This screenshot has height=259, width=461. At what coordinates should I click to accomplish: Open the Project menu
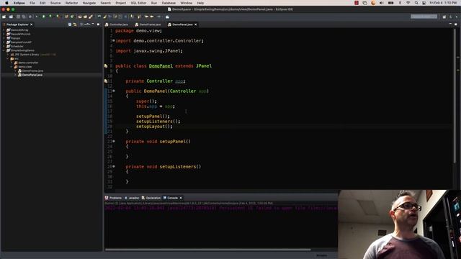pos(120,3)
